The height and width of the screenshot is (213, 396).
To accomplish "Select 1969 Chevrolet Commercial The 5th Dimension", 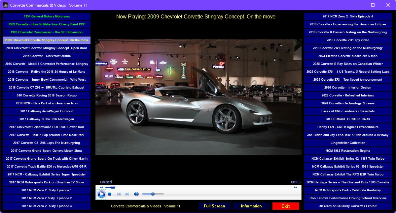I will tap(47, 32).
